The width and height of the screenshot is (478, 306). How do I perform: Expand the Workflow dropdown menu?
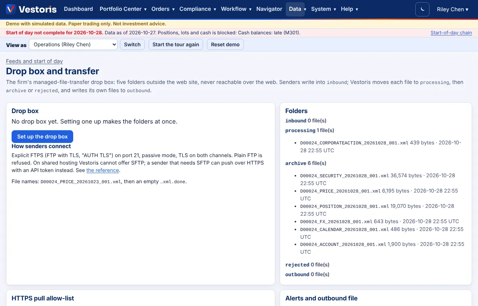point(236,9)
